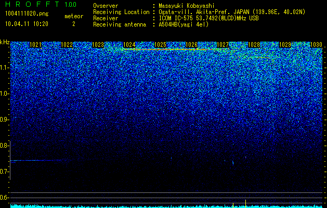Click the 1027 time marker
The height and width of the screenshot is (208, 327).
point(223,45)
